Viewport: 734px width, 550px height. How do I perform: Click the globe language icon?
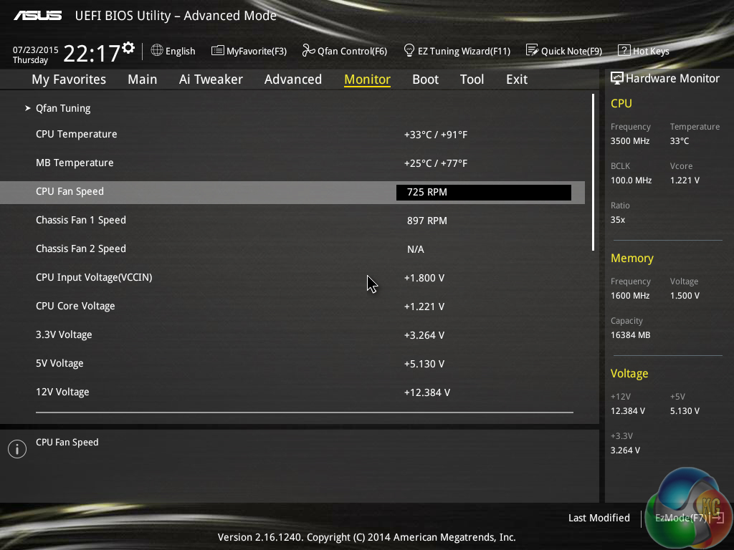point(157,50)
